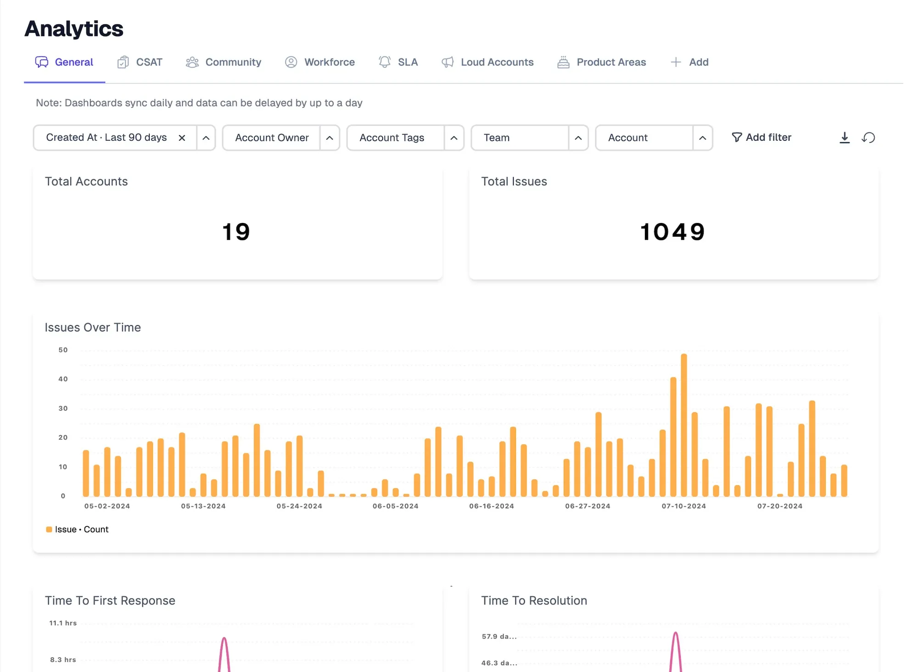Click the 06-27-2024 axis date label
The image size is (918, 672).
click(588, 506)
